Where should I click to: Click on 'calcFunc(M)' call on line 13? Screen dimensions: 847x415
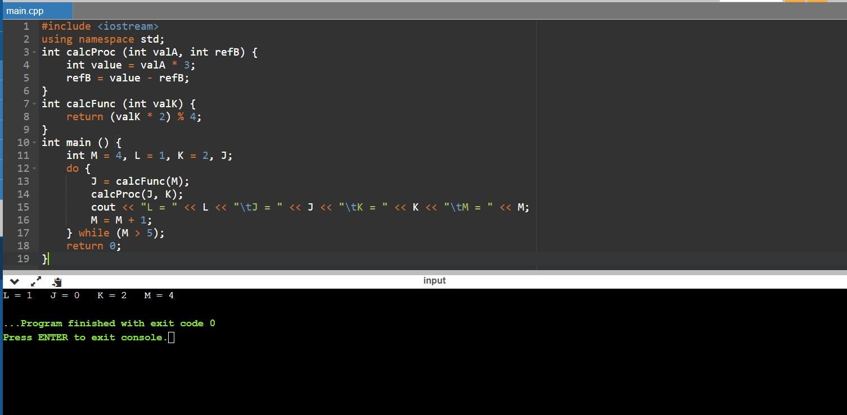tap(151, 181)
